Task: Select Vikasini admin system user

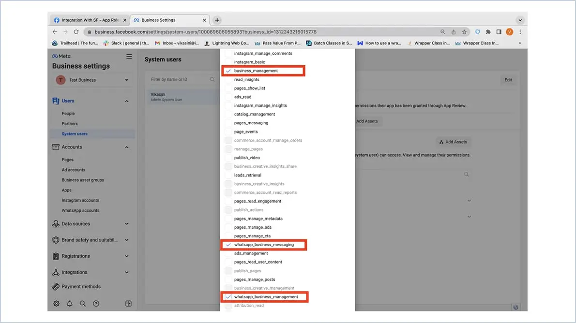Action: click(182, 97)
